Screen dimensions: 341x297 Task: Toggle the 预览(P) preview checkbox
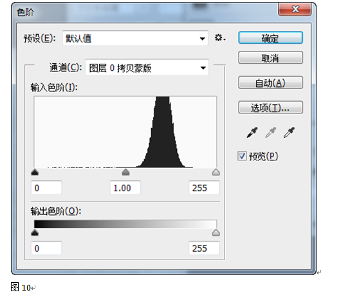[242, 156]
